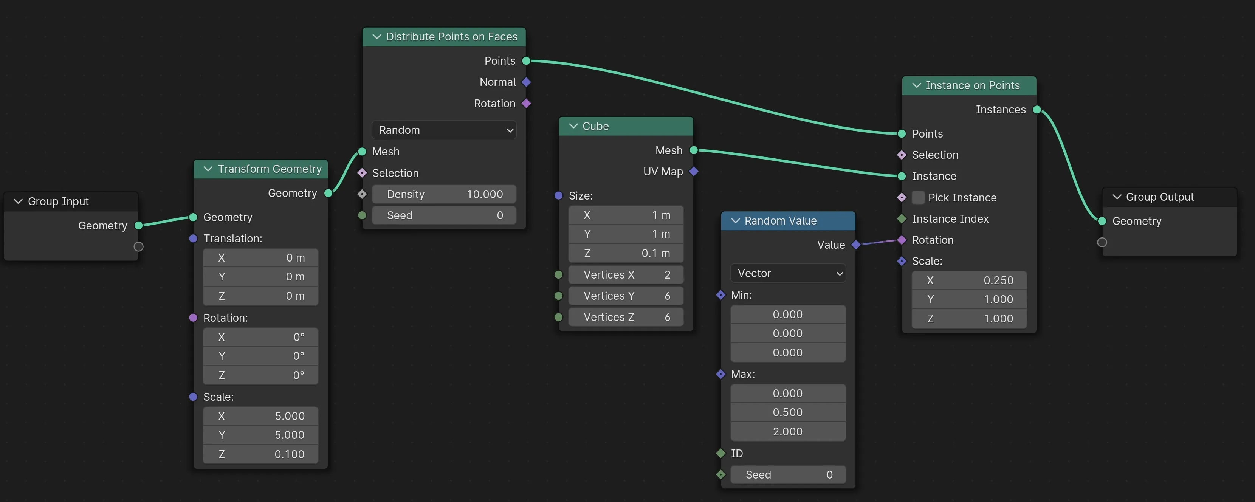The width and height of the screenshot is (1255, 502).
Task: Click the Random Value ID input socket
Action: coord(720,453)
